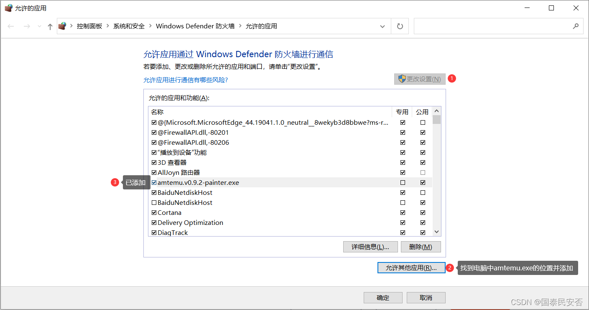Viewport: 589px width, 310px height.
Task: Cancel with the 取消 button
Action: 426,297
